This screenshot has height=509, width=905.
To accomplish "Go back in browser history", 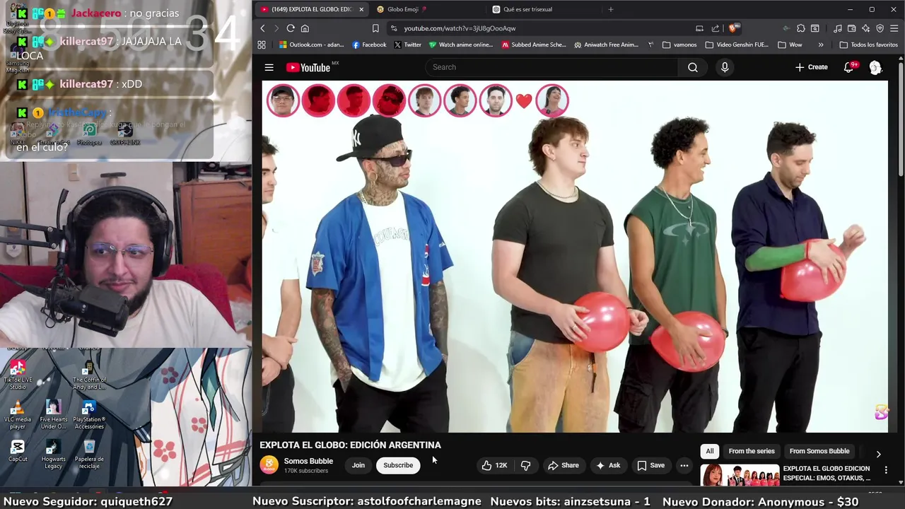I will tap(262, 28).
